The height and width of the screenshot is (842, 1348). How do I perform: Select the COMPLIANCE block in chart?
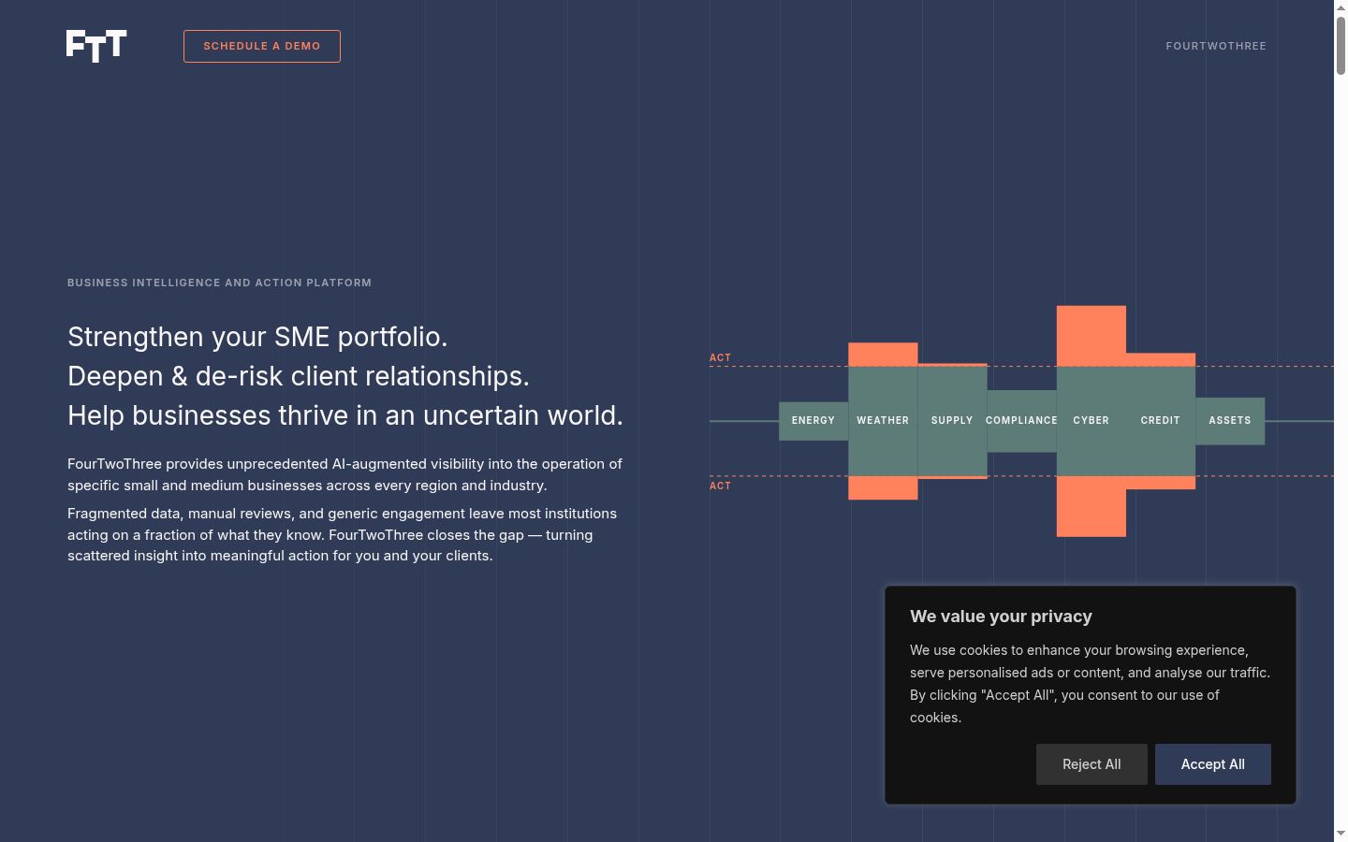(1021, 421)
